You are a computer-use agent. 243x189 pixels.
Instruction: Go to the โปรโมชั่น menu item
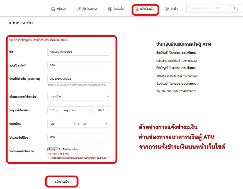click(x=118, y=9)
